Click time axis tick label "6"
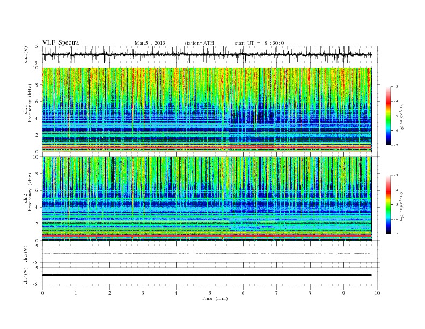The width and height of the screenshot is (425, 329). [243, 293]
